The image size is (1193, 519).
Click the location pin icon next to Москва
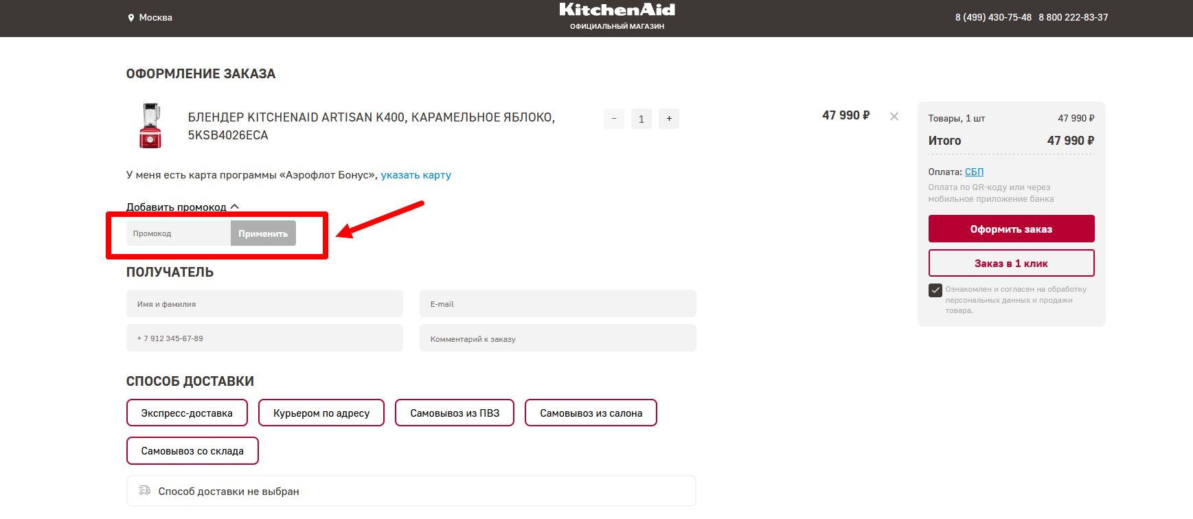pos(130,18)
